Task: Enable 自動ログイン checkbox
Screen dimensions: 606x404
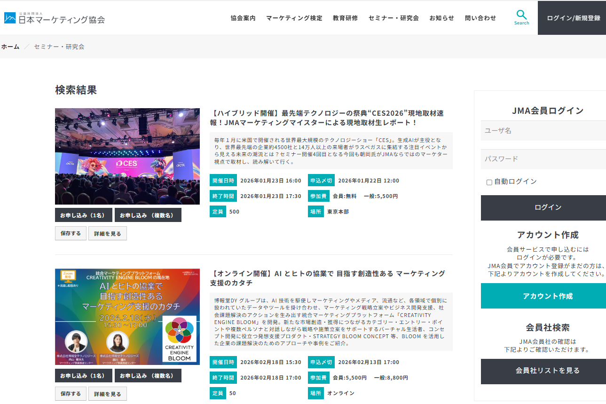Action: [x=489, y=182]
